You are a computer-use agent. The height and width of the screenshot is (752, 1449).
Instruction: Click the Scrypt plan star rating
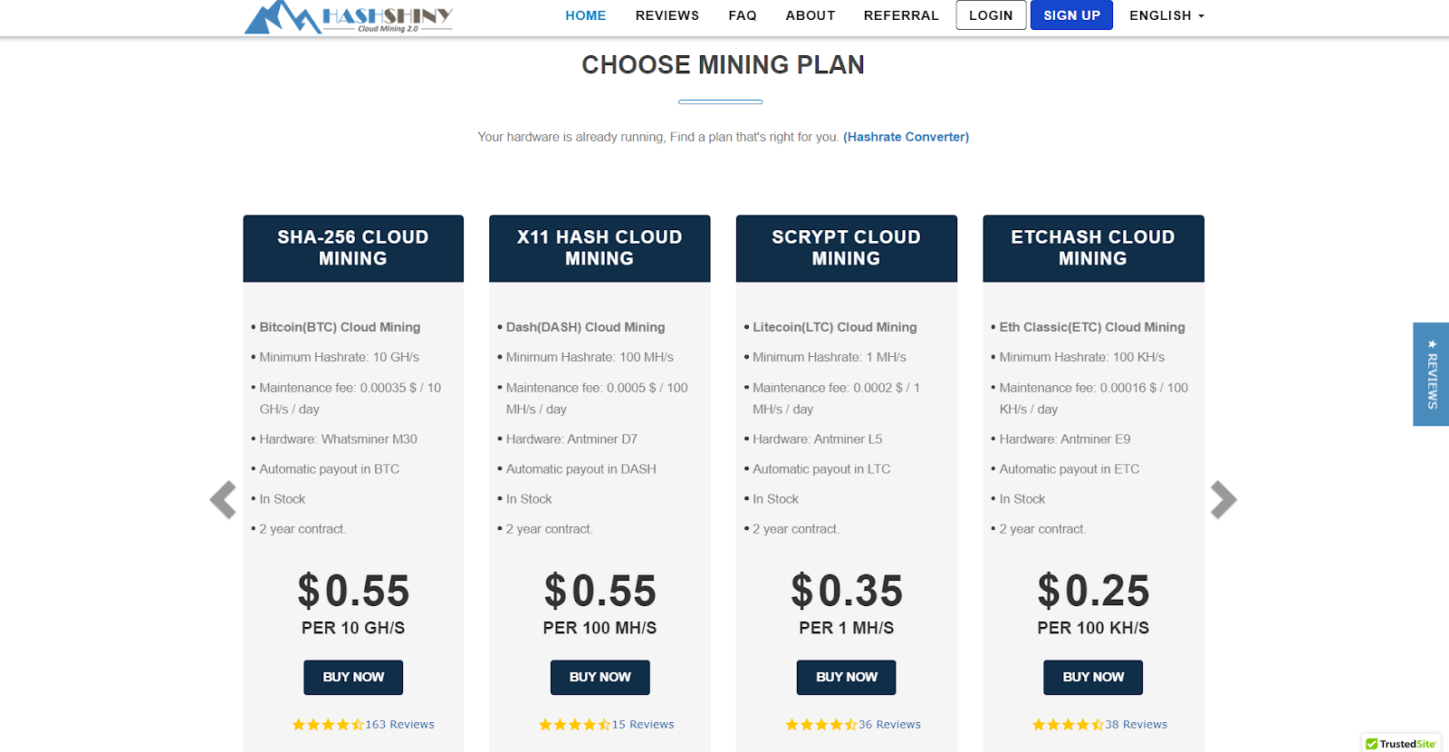coord(820,725)
